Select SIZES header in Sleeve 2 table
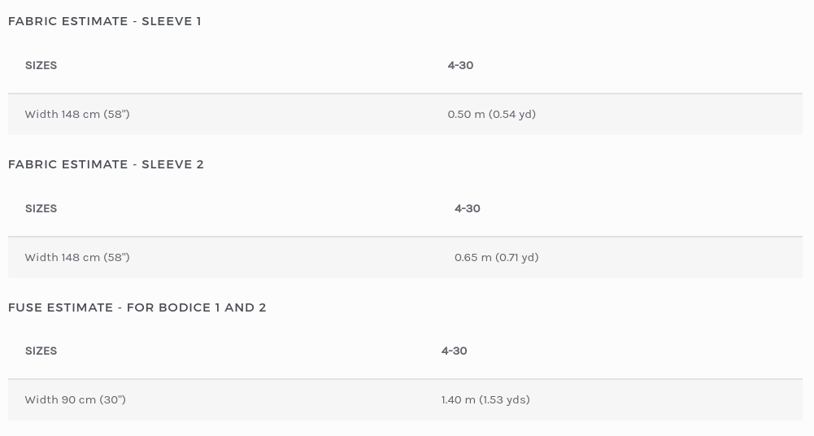The width and height of the screenshot is (814, 436). pos(41,208)
